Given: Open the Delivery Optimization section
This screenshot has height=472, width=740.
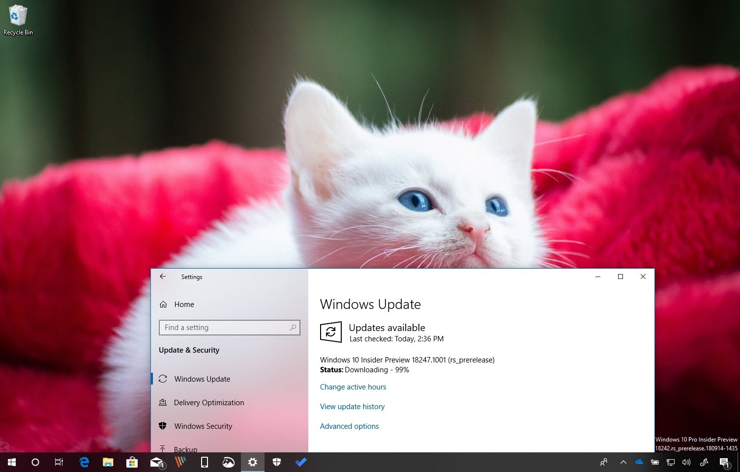Looking at the screenshot, I should tap(208, 402).
